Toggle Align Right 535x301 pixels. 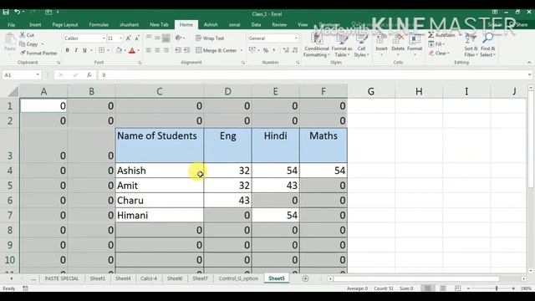pos(166,50)
